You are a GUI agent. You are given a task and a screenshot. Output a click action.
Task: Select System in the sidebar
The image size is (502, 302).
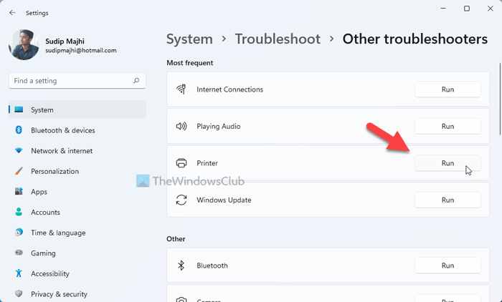(77, 109)
